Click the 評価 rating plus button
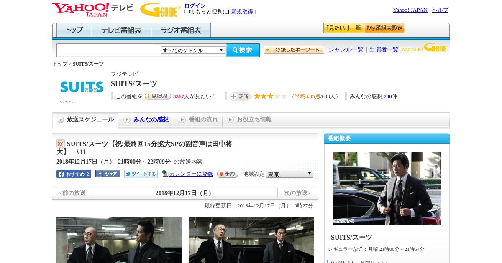 tap(240, 96)
